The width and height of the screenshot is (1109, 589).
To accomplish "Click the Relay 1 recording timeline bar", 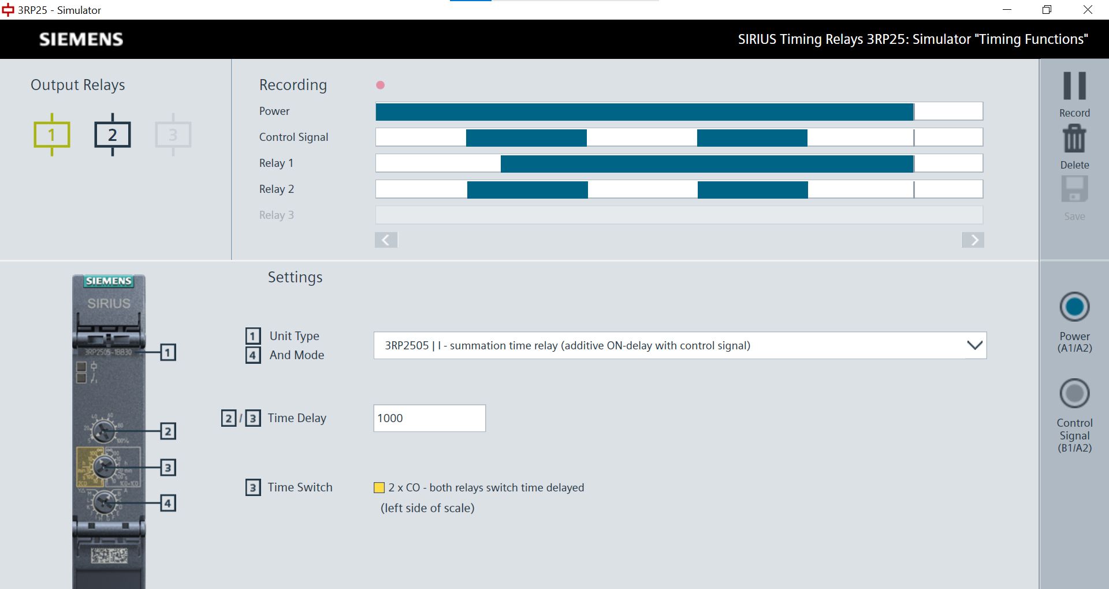I will point(679,163).
